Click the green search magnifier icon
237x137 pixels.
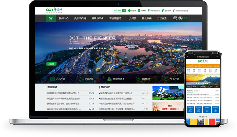click(186, 18)
